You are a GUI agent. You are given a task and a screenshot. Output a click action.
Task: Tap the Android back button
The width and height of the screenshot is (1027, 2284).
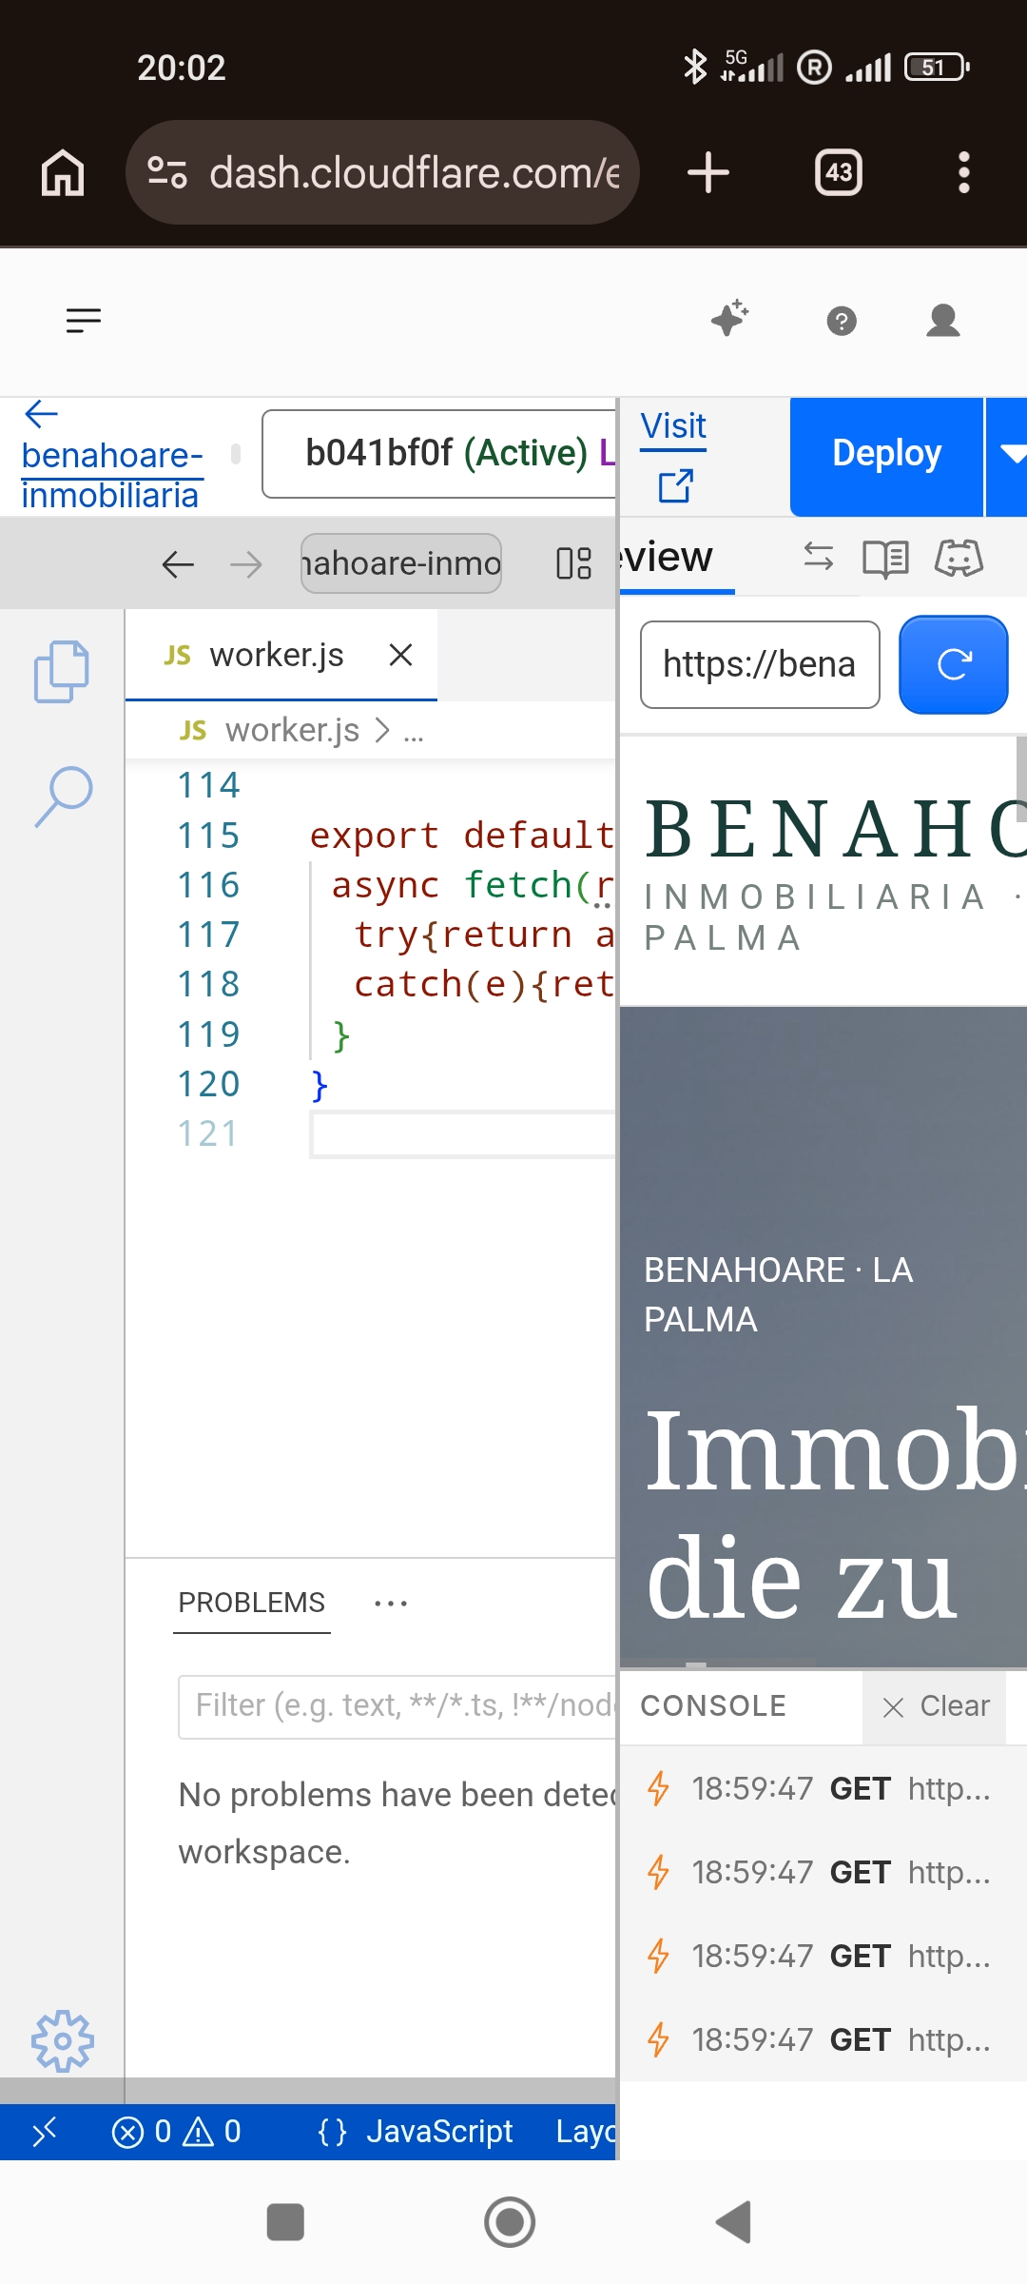[x=734, y=2222]
